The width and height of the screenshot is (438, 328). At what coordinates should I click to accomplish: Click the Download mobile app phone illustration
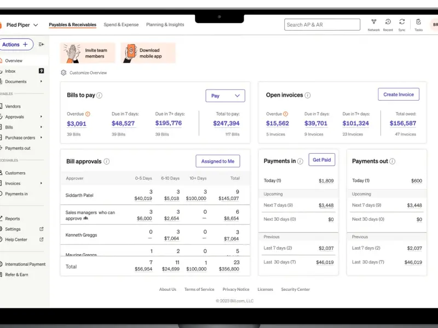click(130, 53)
